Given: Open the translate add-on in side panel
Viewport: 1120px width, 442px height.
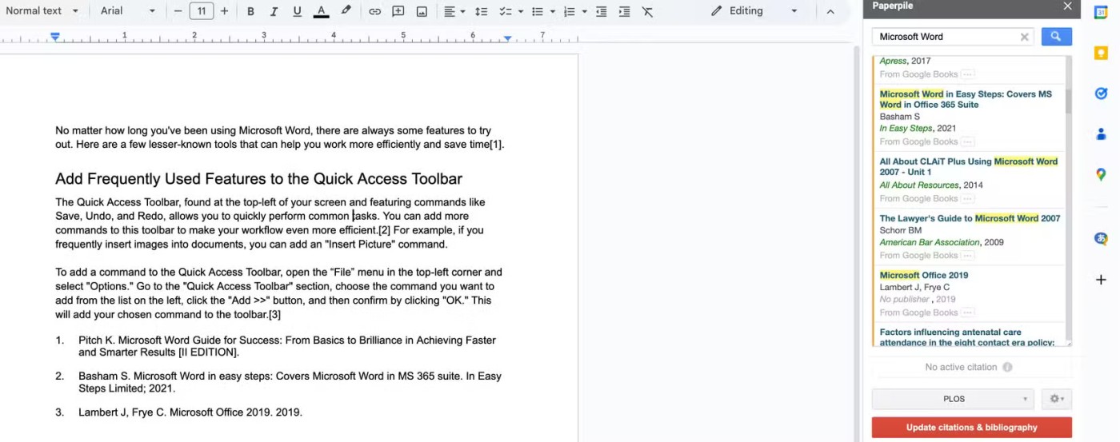Looking at the screenshot, I should pyautogui.click(x=1101, y=238).
